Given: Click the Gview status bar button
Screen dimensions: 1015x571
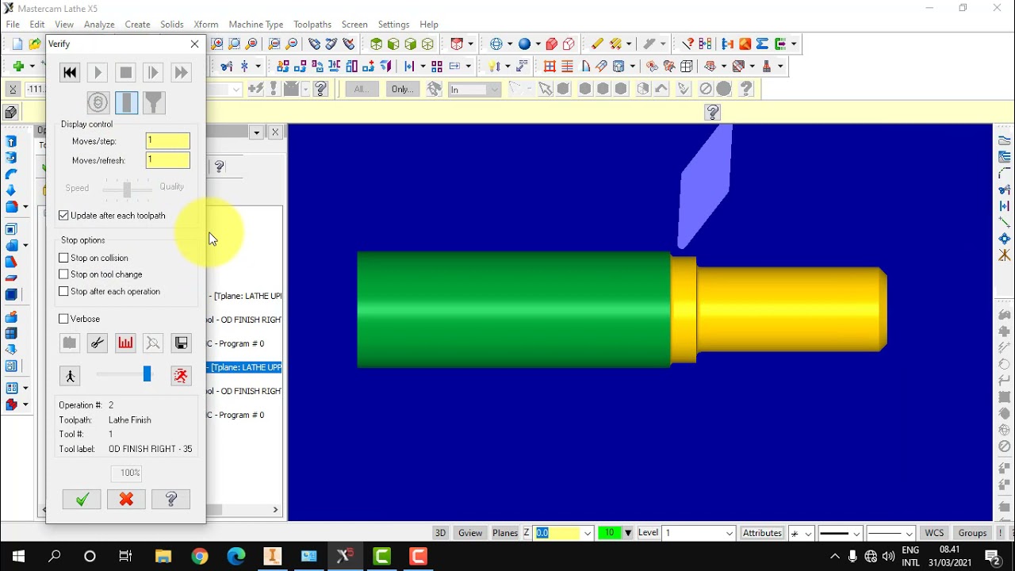Looking at the screenshot, I should point(470,533).
